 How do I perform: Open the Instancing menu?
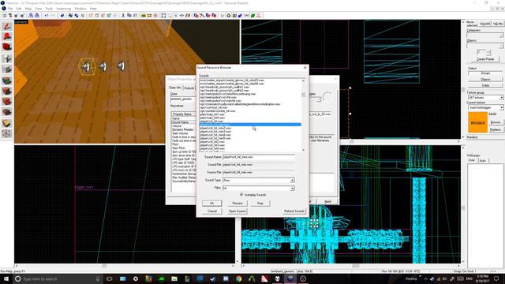tap(63, 9)
